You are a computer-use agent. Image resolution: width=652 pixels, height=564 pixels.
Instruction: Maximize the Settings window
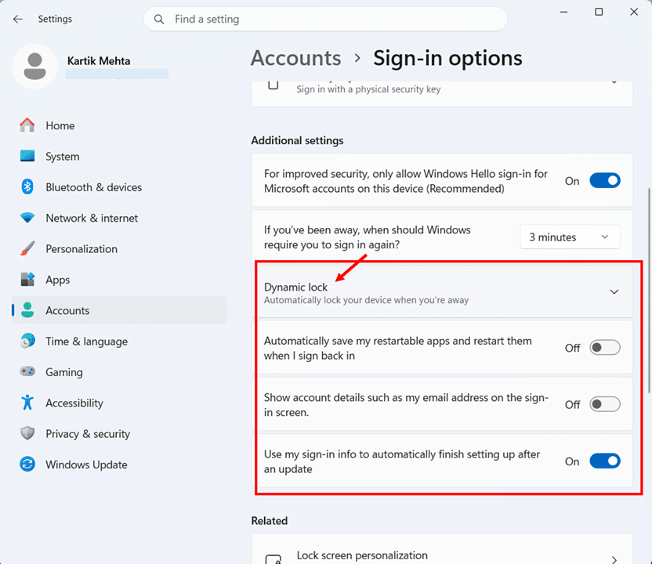tap(599, 12)
